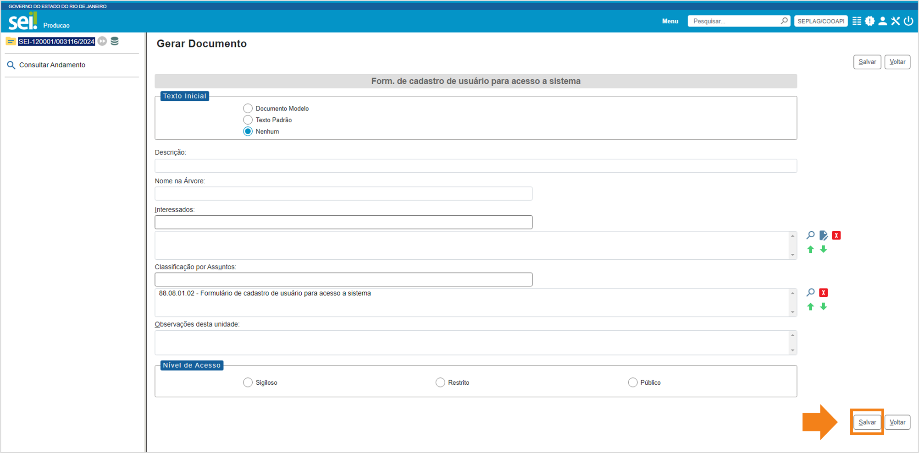Image resolution: width=919 pixels, height=453 pixels.
Task: Set access level to Restrito
Action: tap(440, 382)
